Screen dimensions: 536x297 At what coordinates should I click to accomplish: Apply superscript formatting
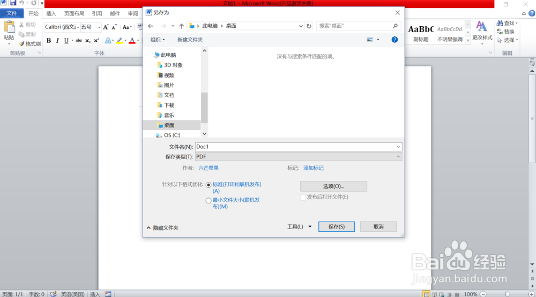pyautogui.click(x=96, y=41)
